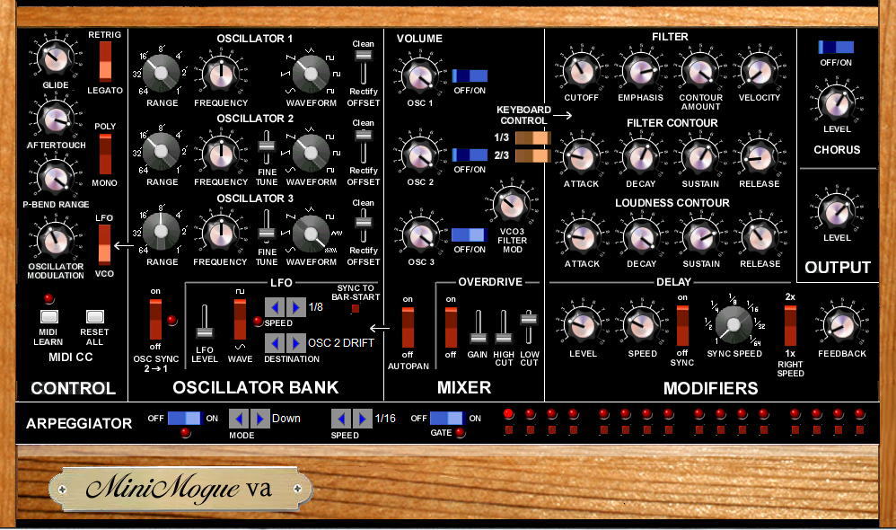
Task: Click Loudness Contour Release knob
Action: (x=760, y=236)
